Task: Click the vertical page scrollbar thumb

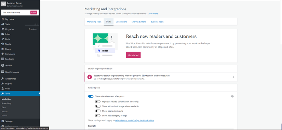Action: [281, 22]
